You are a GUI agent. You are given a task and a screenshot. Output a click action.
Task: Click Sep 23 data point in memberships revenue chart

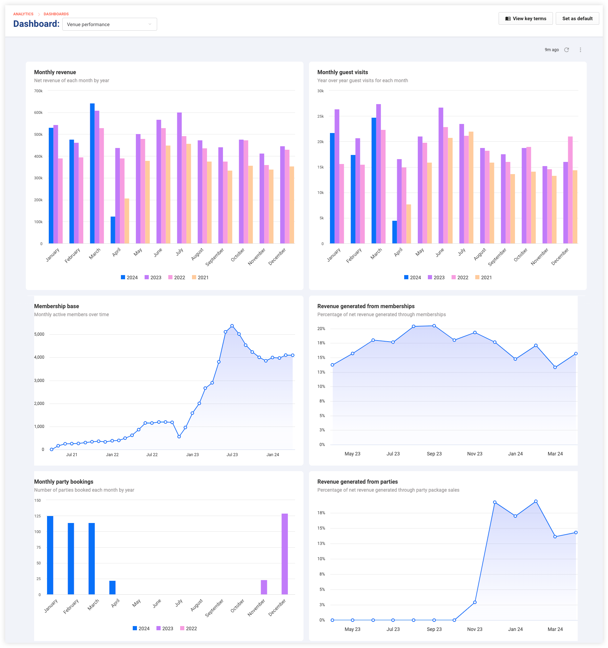434,326
